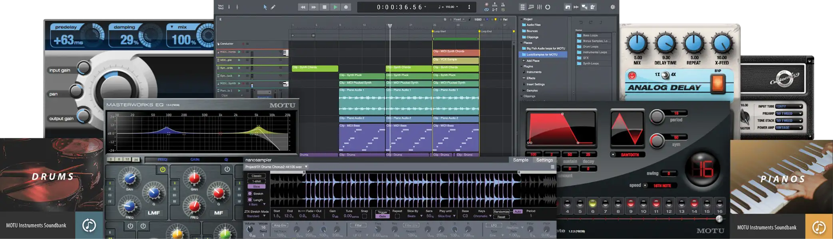Open the INPUT TUBE 12AY7 dropdown
Image resolution: width=833 pixels, height=239 pixels.
pos(789,106)
